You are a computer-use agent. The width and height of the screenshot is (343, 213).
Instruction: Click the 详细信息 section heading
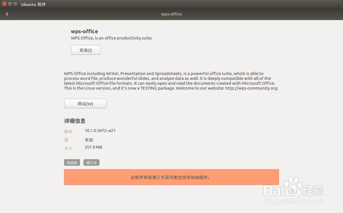(75, 121)
